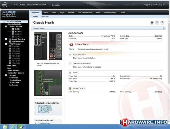The width and height of the screenshot is (170, 129).
Task: Select Chassis Controller in the tree
Action: 14,24
